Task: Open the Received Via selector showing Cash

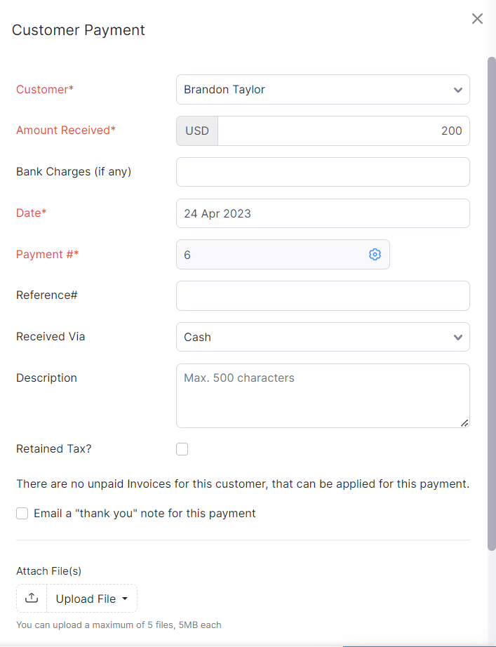Action: click(323, 337)
